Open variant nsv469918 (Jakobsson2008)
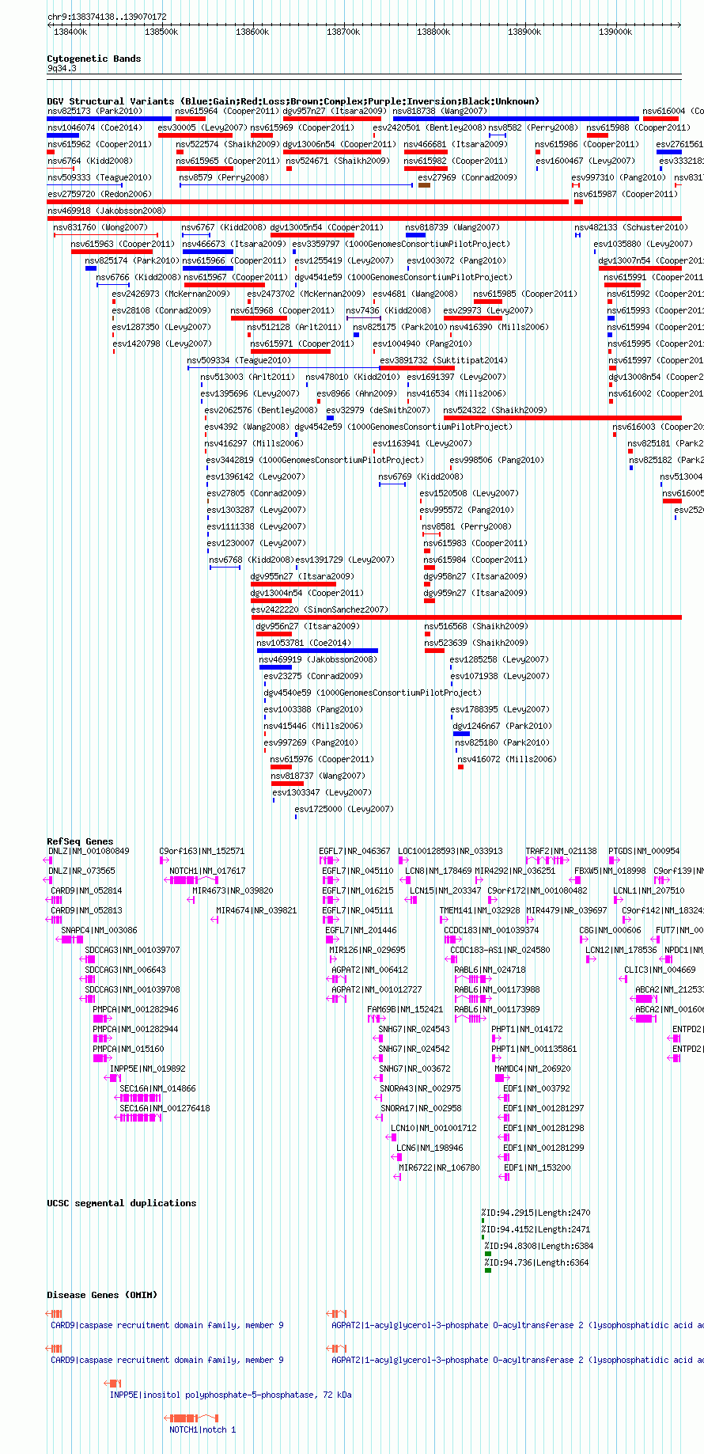 (x=107, y=211)
